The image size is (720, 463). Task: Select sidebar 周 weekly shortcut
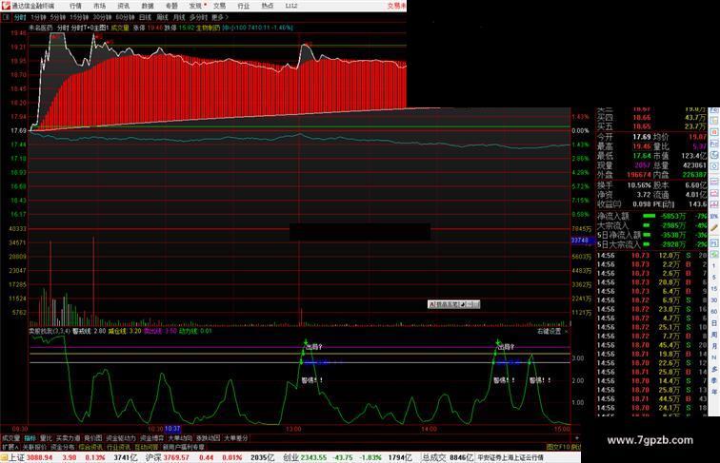click(714, 335)
